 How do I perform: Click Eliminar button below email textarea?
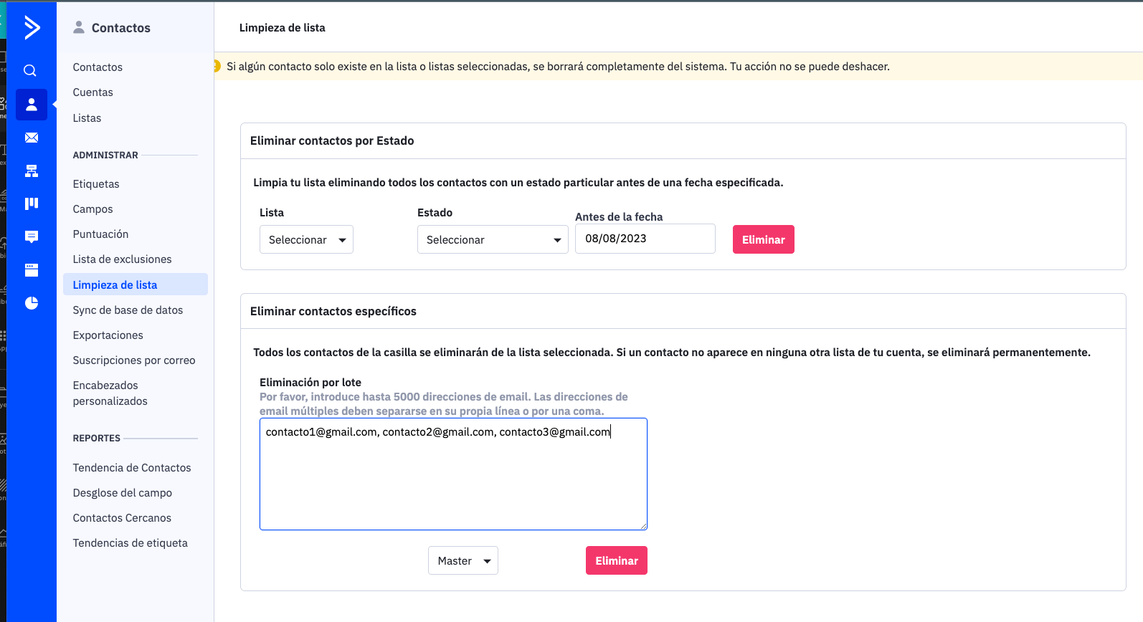616,561
